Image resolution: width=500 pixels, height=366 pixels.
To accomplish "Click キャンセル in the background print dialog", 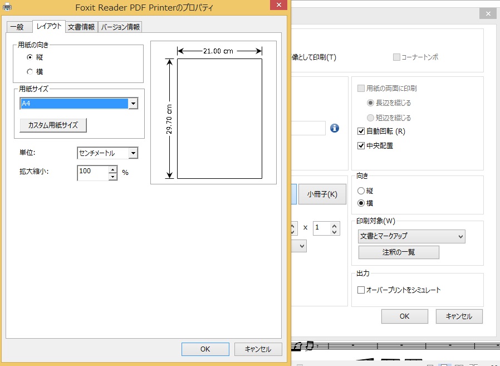I will tap(459, 316).
